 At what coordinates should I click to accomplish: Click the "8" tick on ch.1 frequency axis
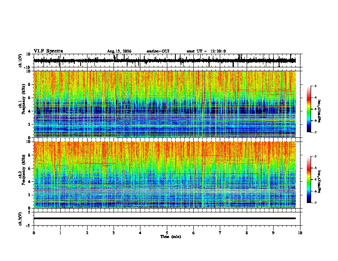tap(30, 84)
